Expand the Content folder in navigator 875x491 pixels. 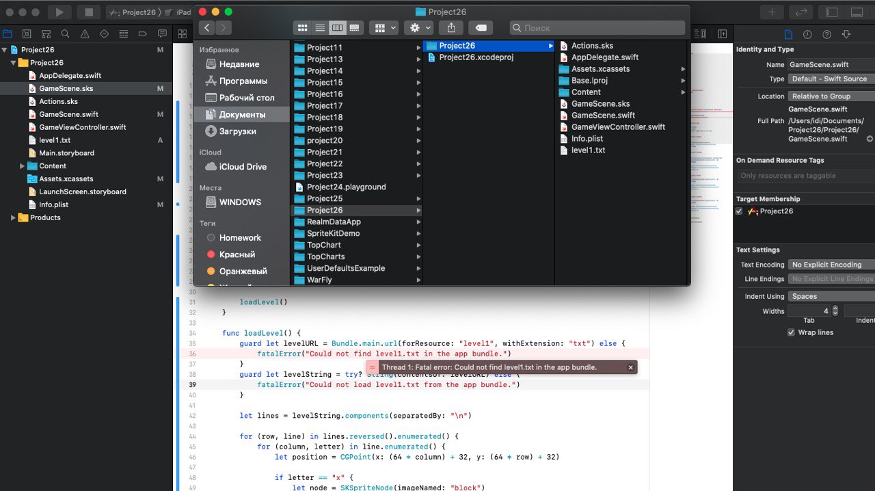tap(23, 166)
